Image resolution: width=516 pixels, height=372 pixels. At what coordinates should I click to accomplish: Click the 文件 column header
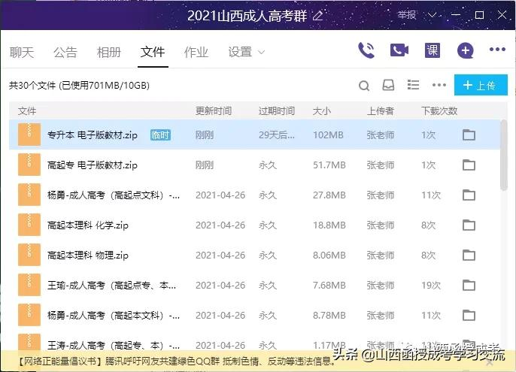click(27, 110)
